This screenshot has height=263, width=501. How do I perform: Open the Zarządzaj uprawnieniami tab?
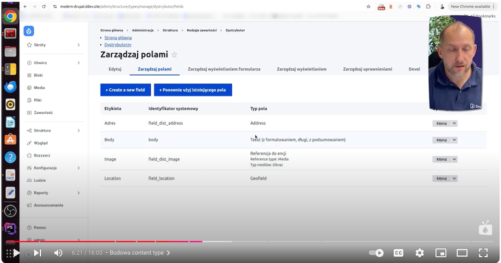367,69
